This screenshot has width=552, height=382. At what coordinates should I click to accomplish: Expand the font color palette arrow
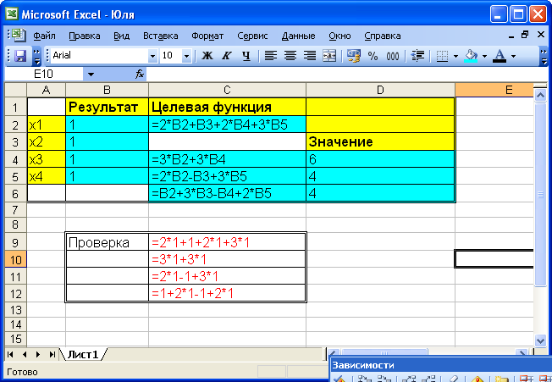(513, 56)
